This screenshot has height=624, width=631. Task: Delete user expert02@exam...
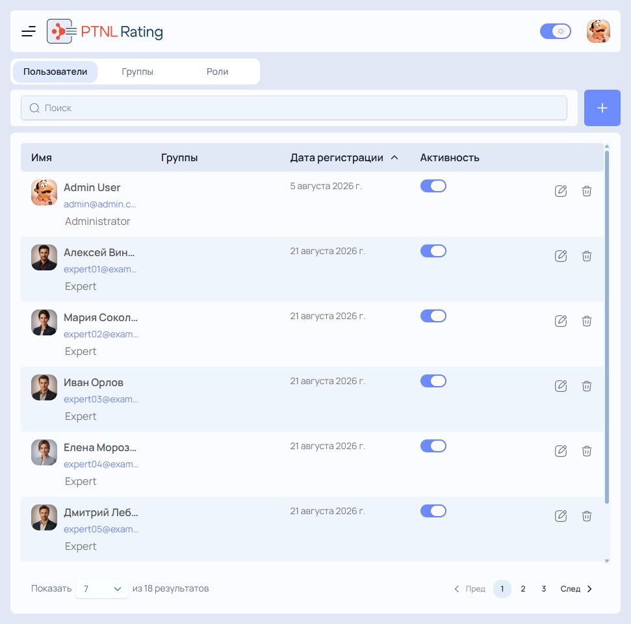tap(587, 321)
